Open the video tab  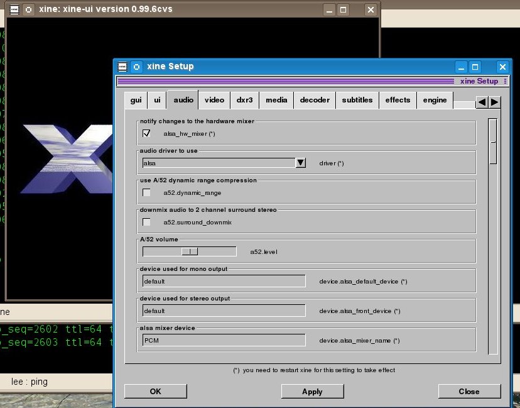[214, 100]
